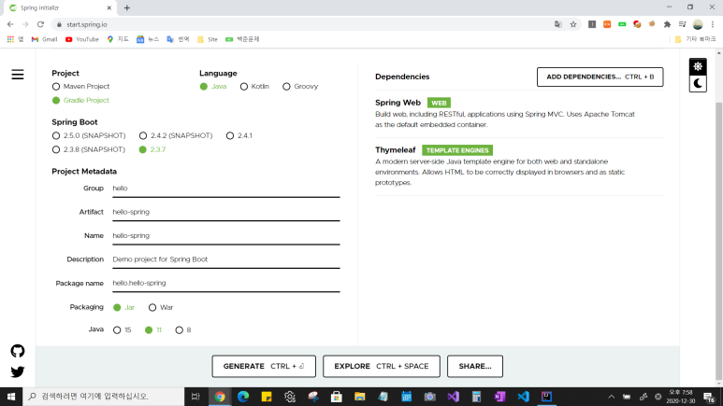Select Maven Project radio option
723x406 pixels.
click(80, 87)
